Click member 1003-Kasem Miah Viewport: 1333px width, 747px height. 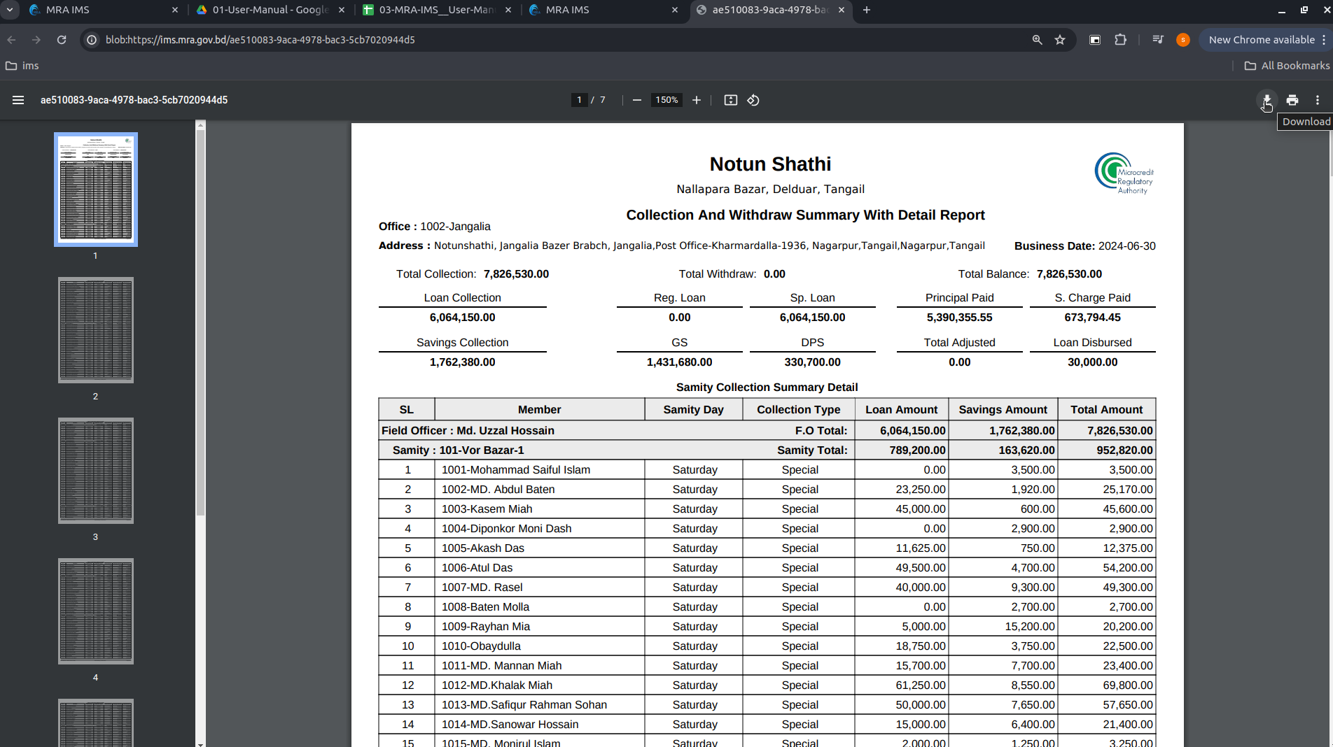pyautogui.click(x=487, y=509)
